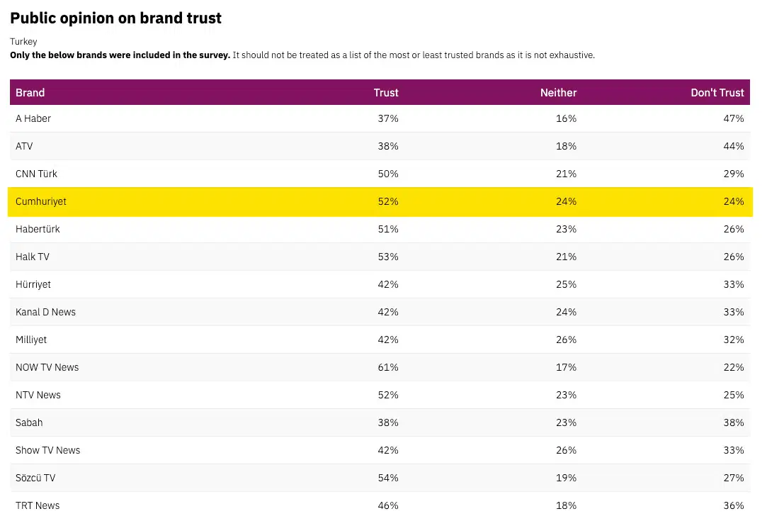Click the Brand column header
The height and width of the screenshot is (521, 767).
(30, 93)
